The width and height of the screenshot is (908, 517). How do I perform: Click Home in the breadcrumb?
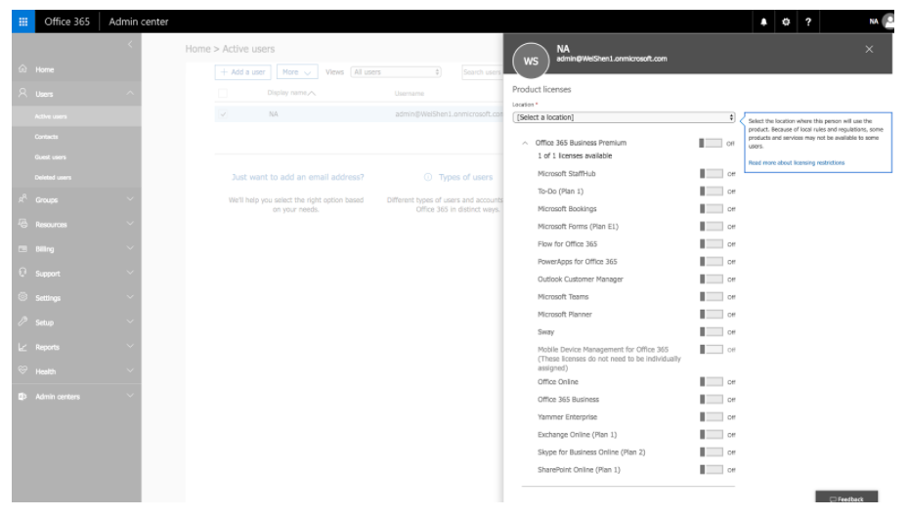198,49
